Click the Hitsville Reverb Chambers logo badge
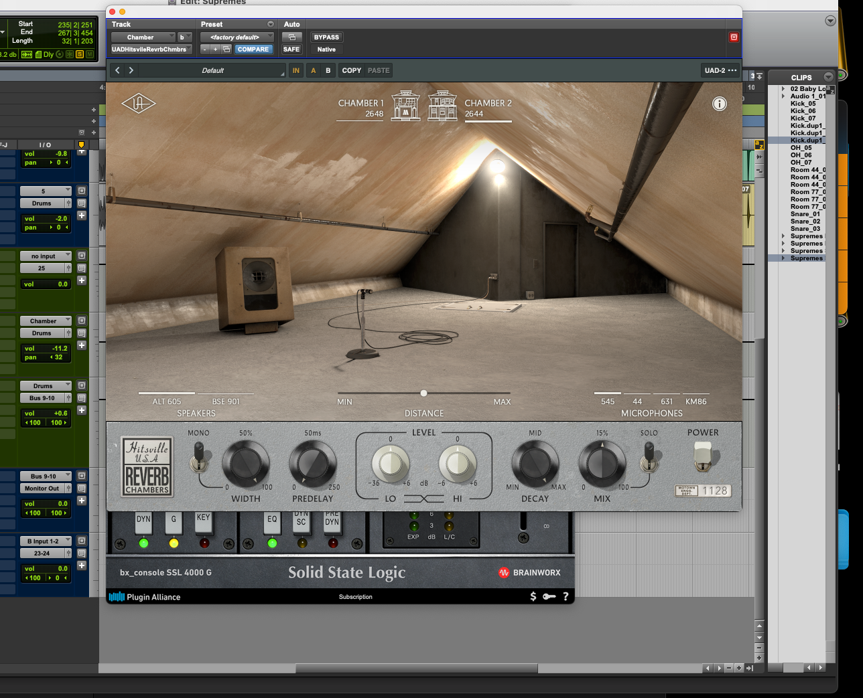This screenshot has width=863, height=698. click(147, 466)
